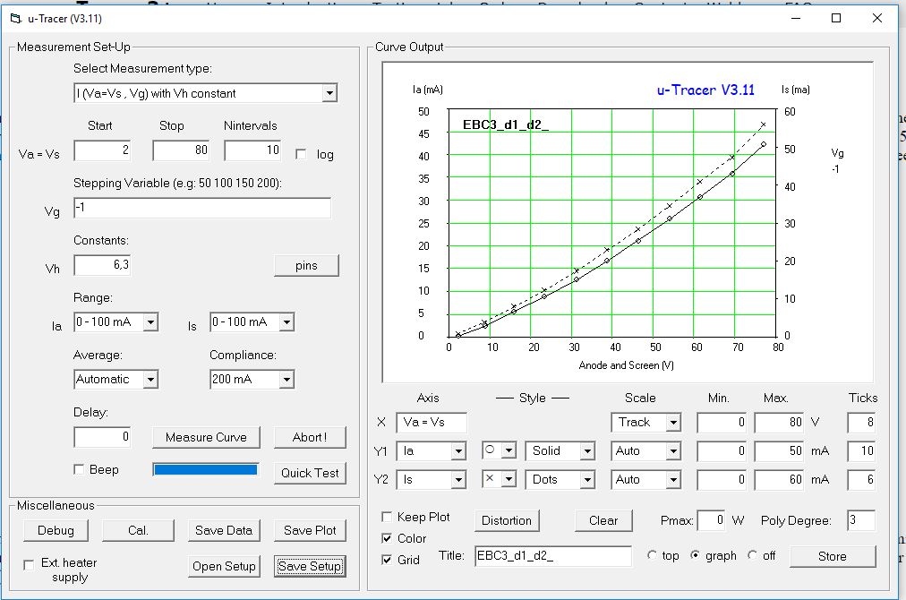This screenshot has width=906, height=600.
Task: Click the X axis Ticks field
Action: pos(861,423)
